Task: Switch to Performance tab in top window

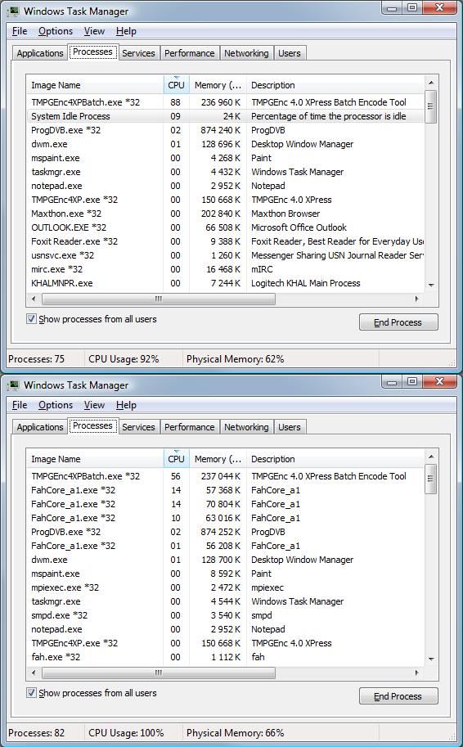Action: (190, 53)
